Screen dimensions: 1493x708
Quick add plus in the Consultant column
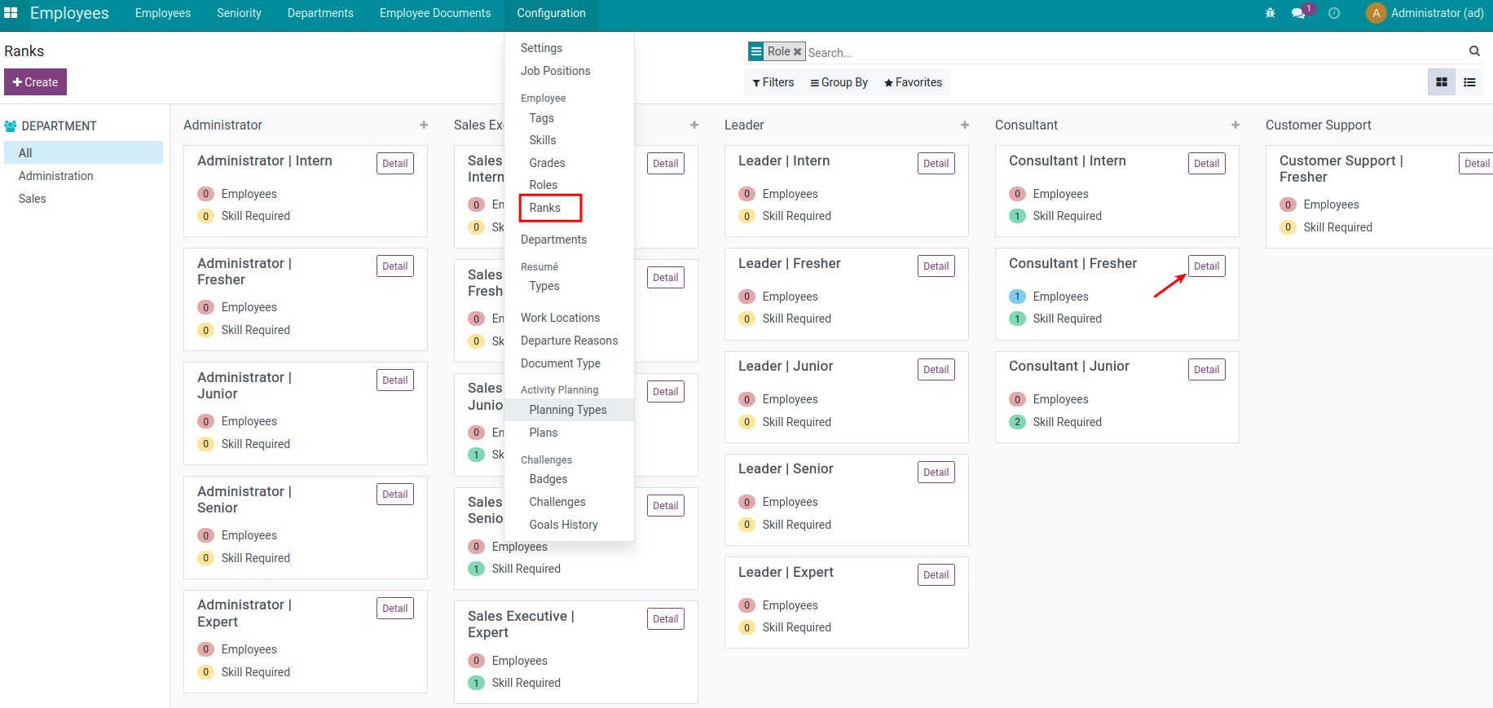[x=1235, y=125]
